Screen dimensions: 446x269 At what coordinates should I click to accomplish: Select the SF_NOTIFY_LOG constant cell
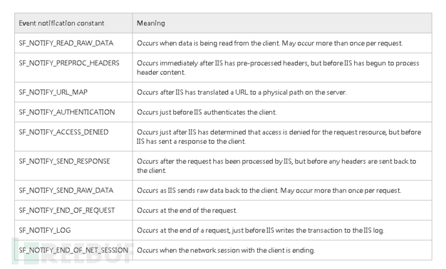(x=45, y=230)
